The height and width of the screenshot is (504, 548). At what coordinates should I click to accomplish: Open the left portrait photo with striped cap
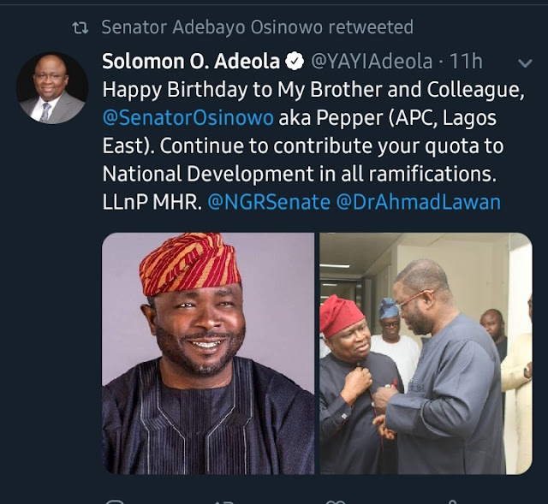(208, 353)
